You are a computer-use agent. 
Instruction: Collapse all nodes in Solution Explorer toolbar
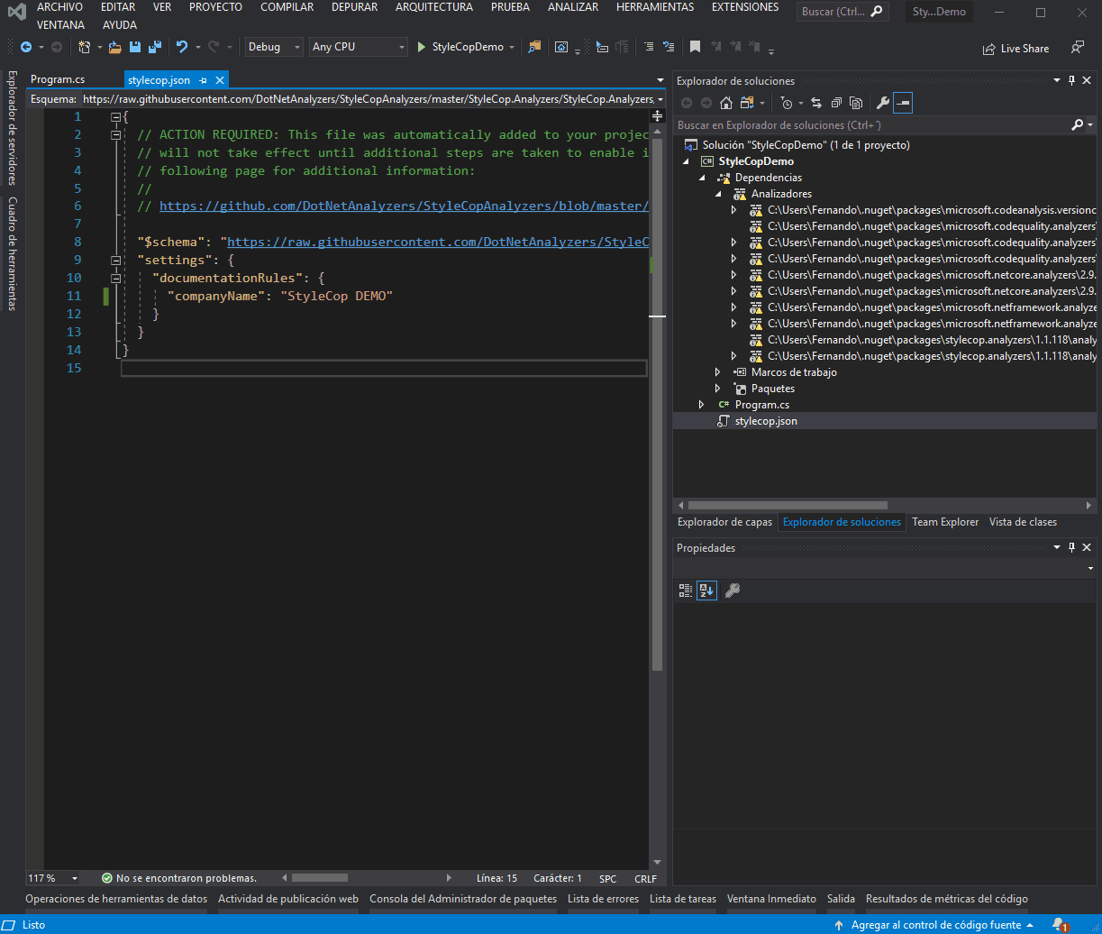[x=836, y=103]
